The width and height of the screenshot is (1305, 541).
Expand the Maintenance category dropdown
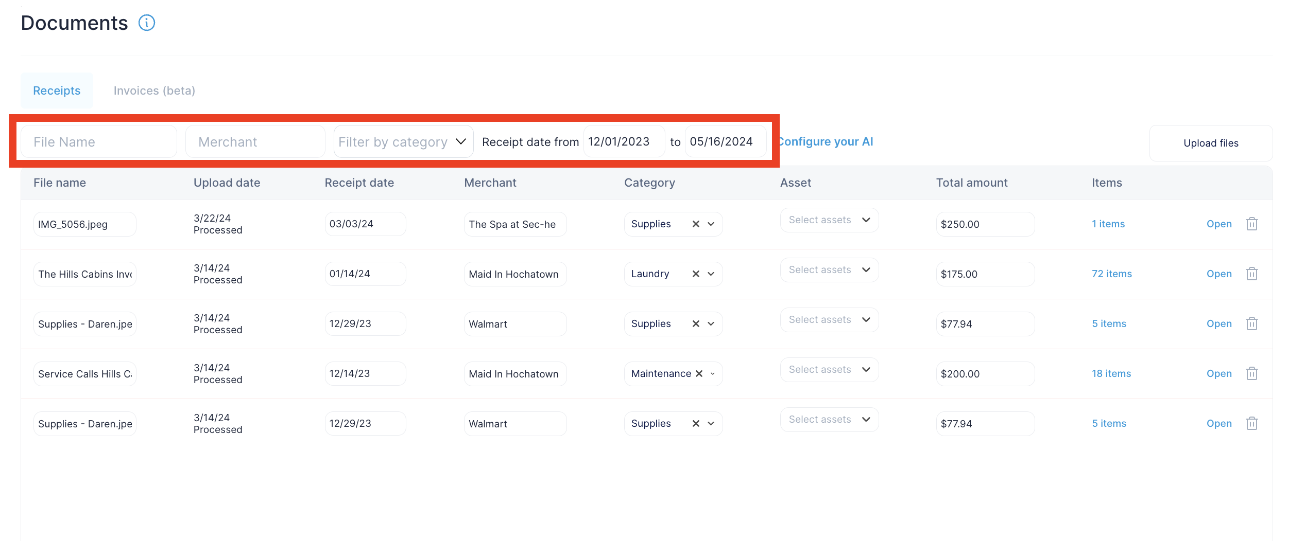713,373
